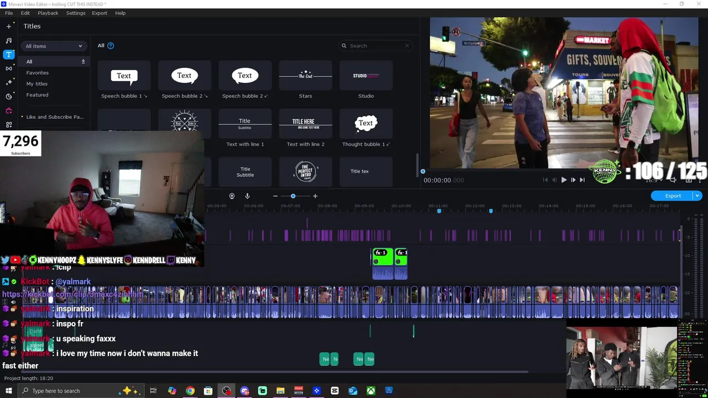This screenshot has width=708, height=398.
Task: Open the Stickers tab icon
Action: (8, 97)
